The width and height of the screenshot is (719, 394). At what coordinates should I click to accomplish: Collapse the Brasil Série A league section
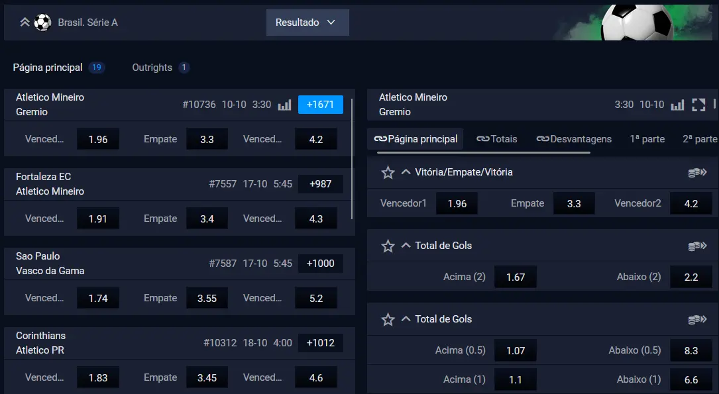[x=25, y=23]
